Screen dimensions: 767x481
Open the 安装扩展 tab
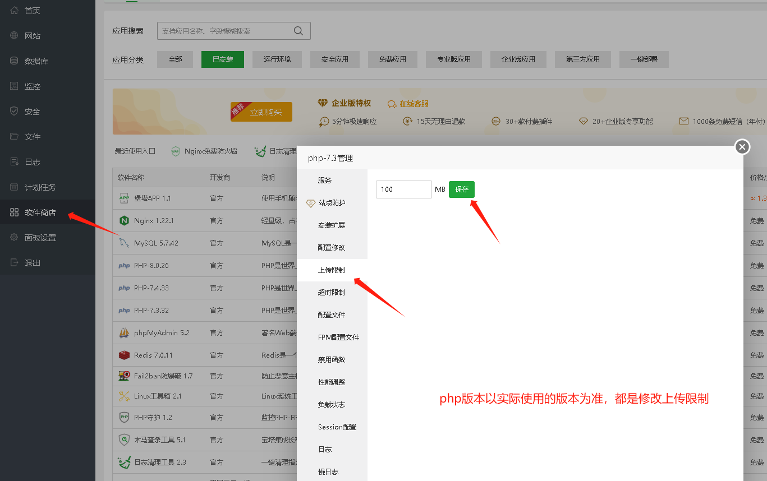tap(332, 225)
